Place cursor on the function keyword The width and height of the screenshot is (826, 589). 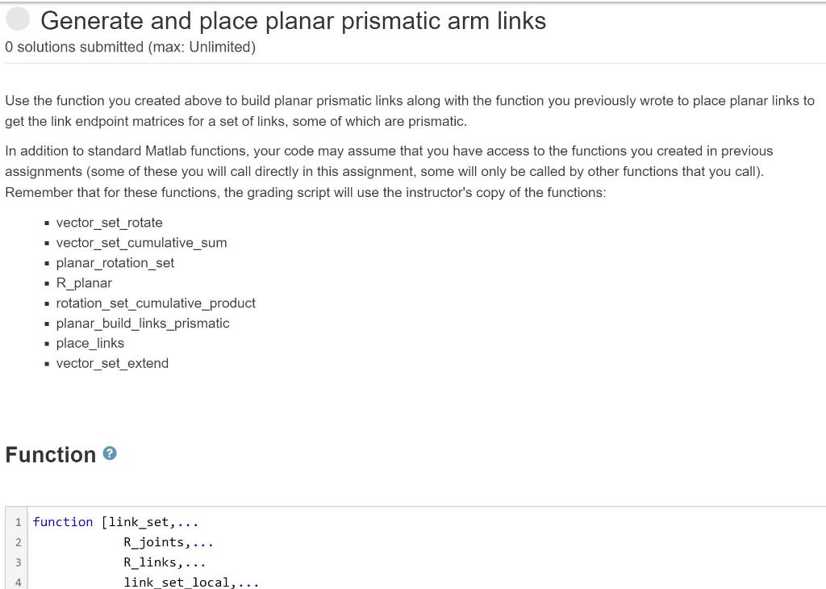pyautogui.click(x=63, y=522)
